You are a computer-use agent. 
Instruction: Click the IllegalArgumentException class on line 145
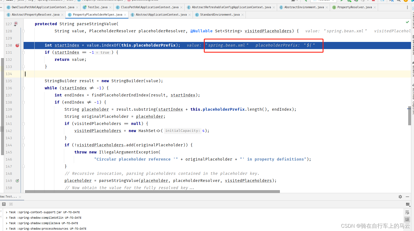click(129, 152)
